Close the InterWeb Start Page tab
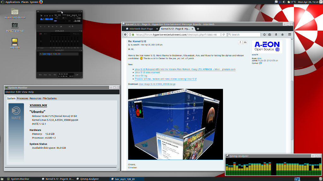Image resolution: width=323 pixels, height=181 pixels. click(x=157, y=29)
